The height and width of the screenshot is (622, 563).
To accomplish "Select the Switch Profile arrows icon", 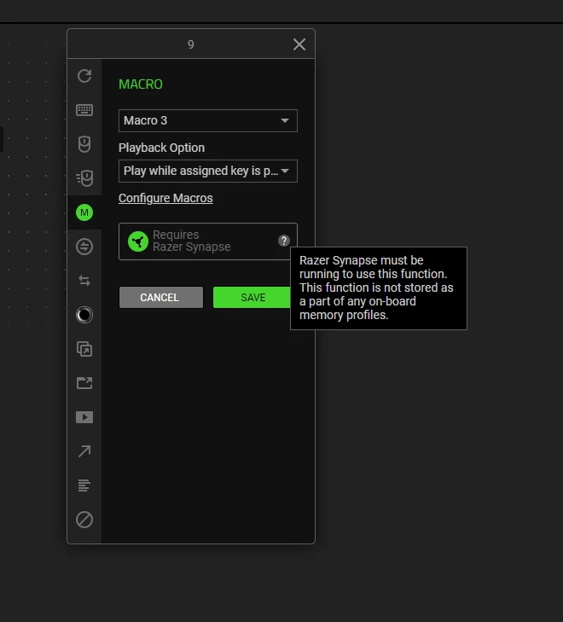I will tap(84, 281).
